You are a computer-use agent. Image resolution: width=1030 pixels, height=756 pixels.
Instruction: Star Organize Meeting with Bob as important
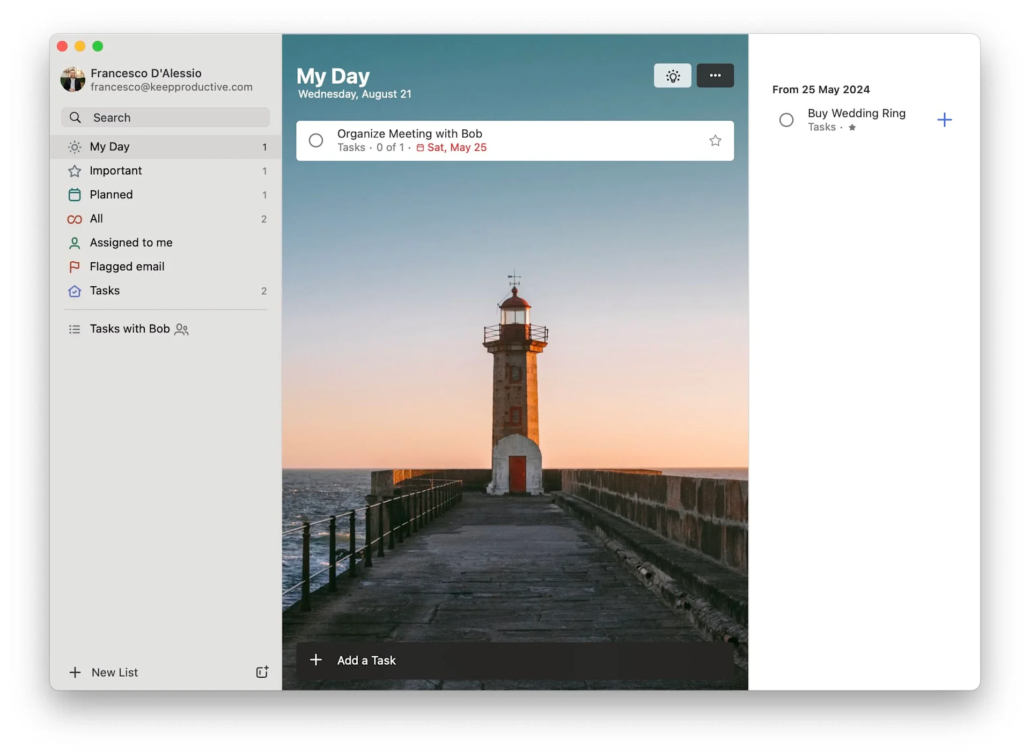tap(716, 140)
